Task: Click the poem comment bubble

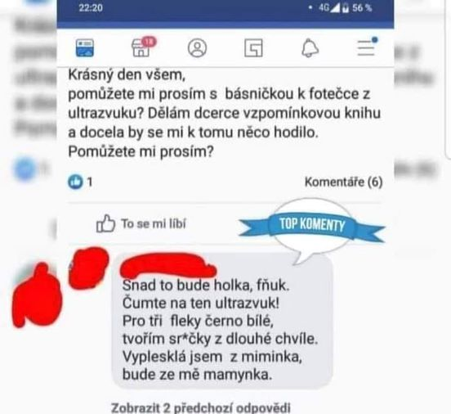Action: click(x=222, y=321)
